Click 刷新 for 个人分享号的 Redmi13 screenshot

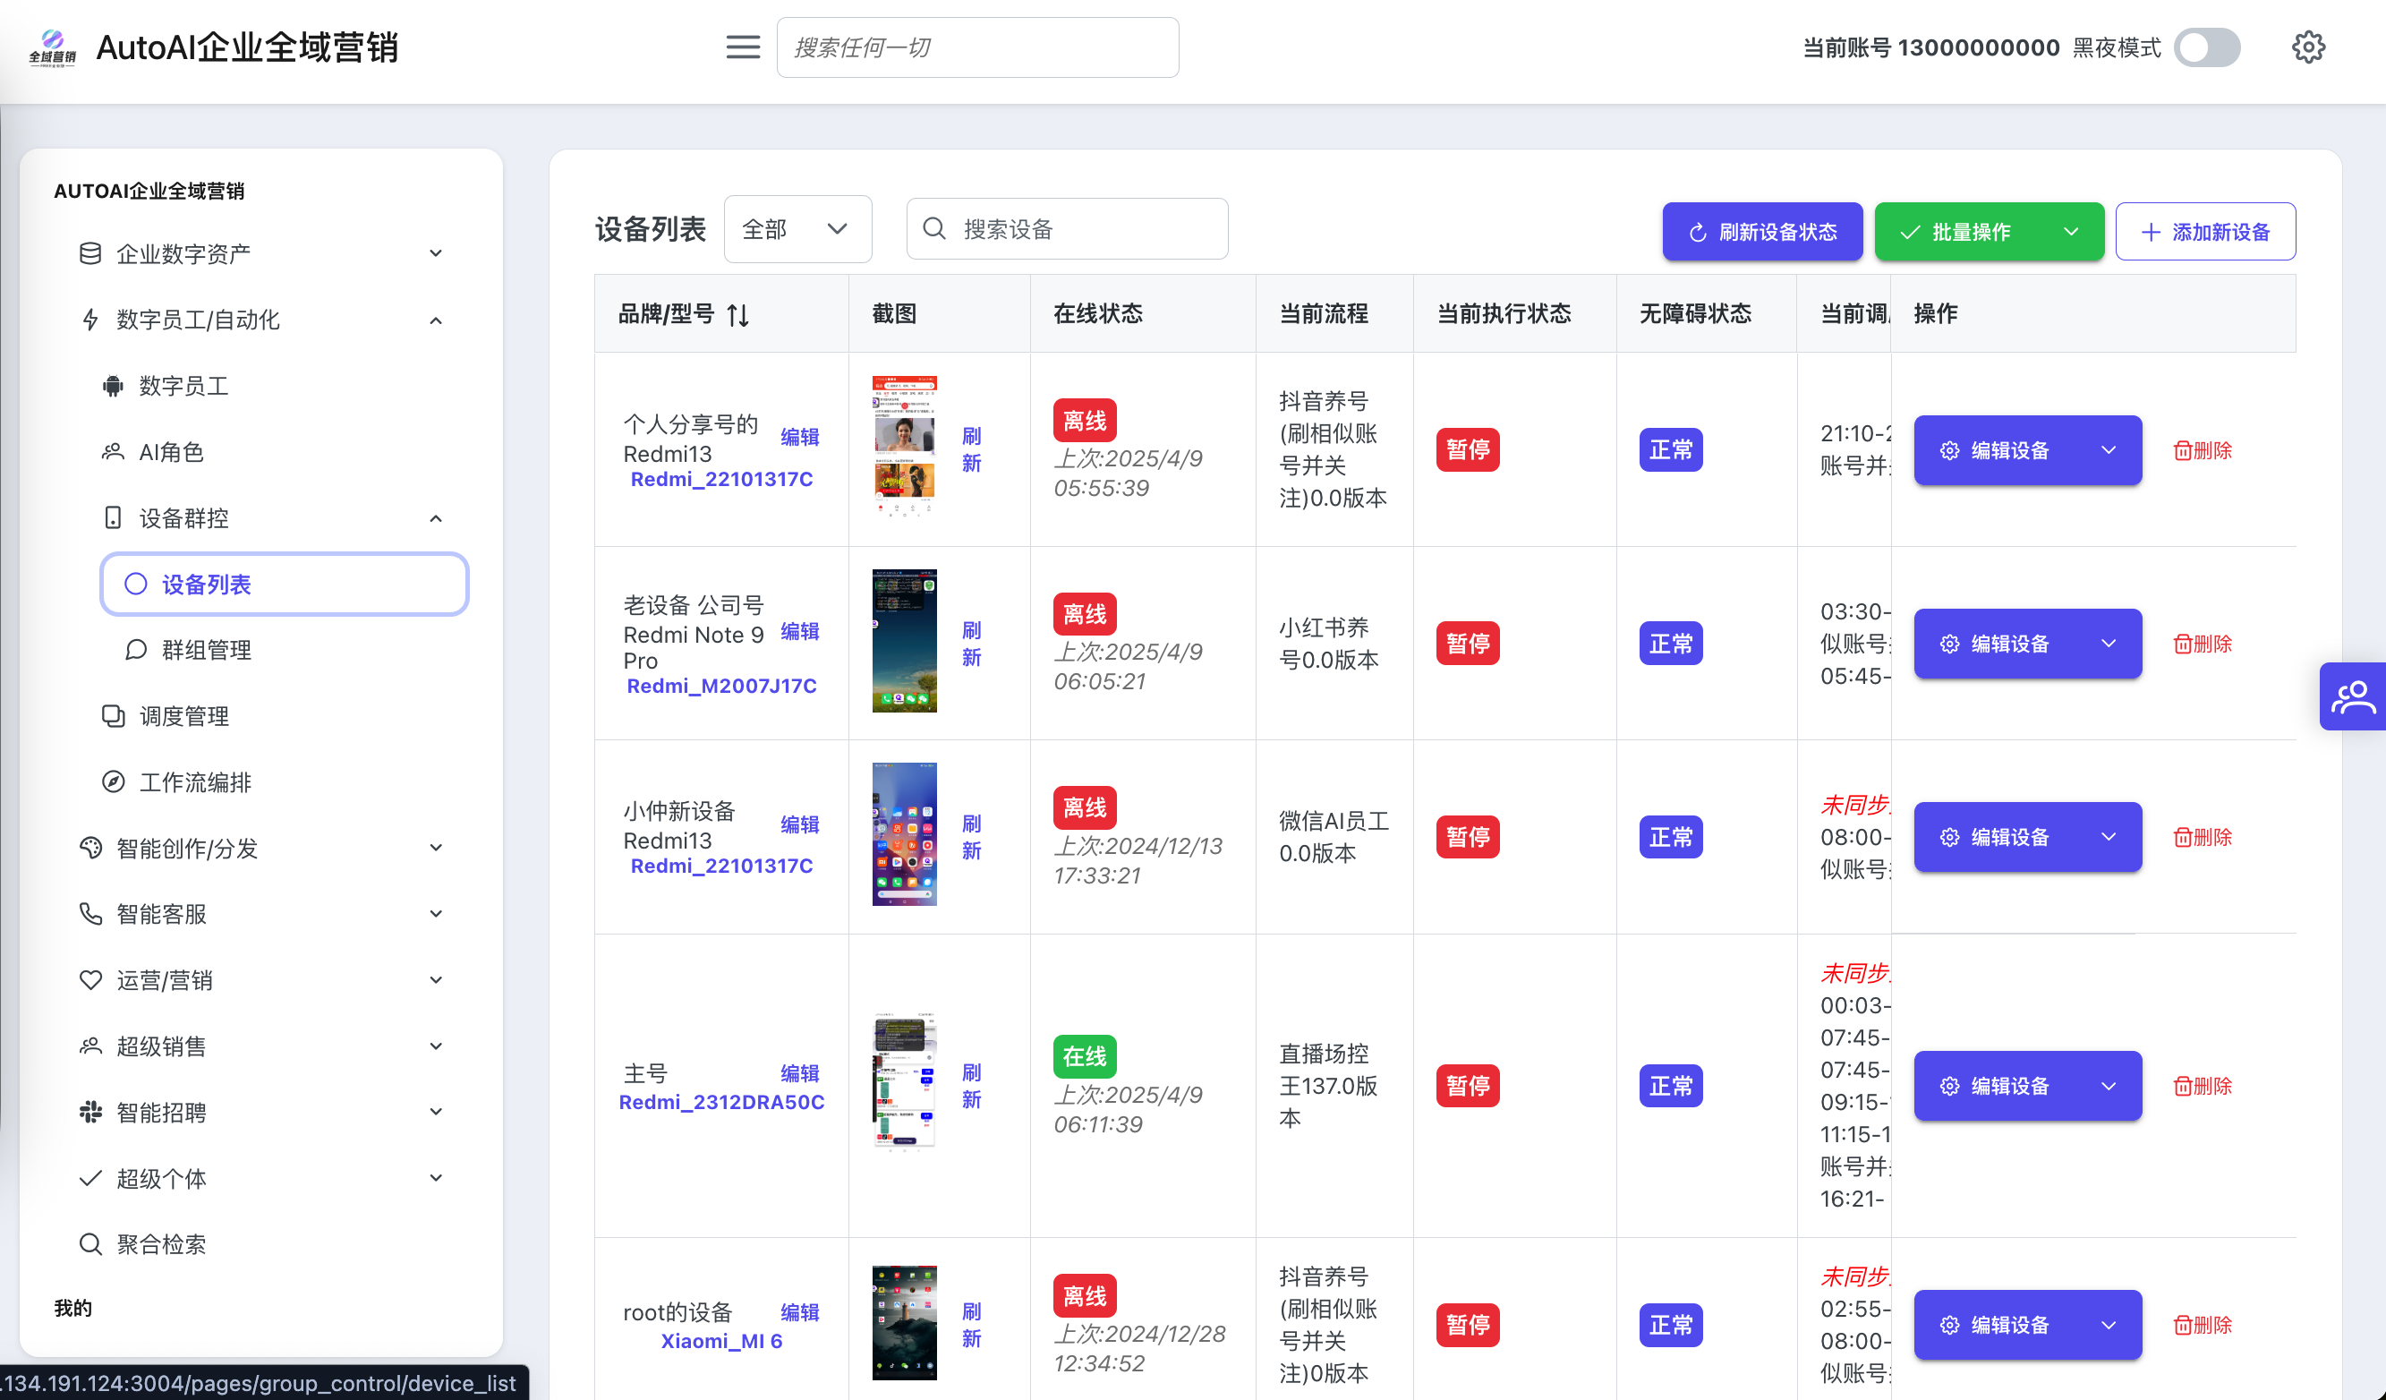tap(971, 450)
